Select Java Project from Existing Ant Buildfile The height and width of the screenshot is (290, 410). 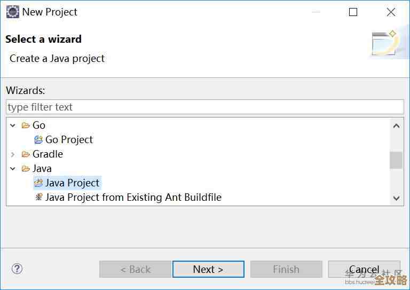pos(133,198)
